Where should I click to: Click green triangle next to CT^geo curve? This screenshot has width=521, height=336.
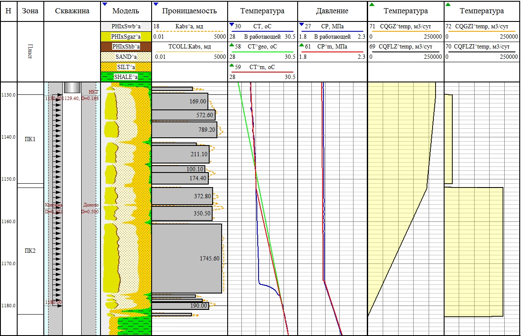click(x=232, y=45)
